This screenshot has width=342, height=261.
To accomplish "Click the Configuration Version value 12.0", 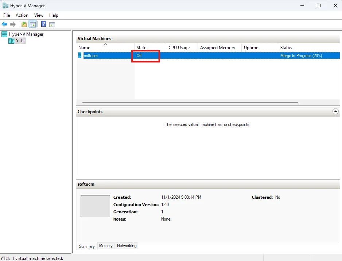I will tap(165, 205).
